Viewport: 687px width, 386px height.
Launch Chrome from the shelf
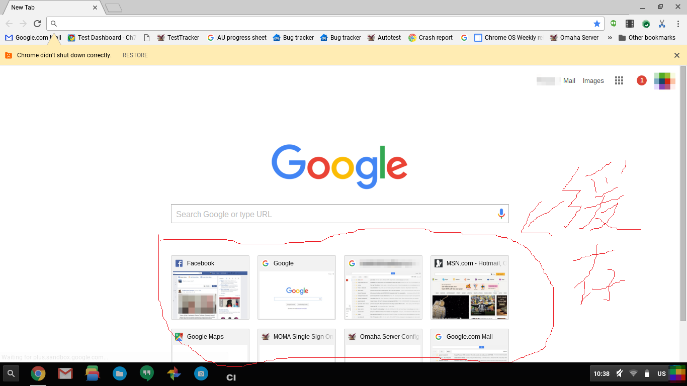38,373
